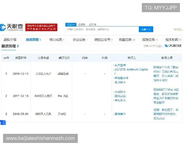This screenshot has height=146, width=183.
Task: Switch to the 核心成员 tab
Action: (57, 40)
